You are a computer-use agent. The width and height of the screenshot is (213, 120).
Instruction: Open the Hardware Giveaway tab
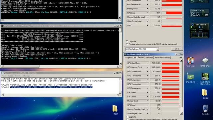click(162, 58)
